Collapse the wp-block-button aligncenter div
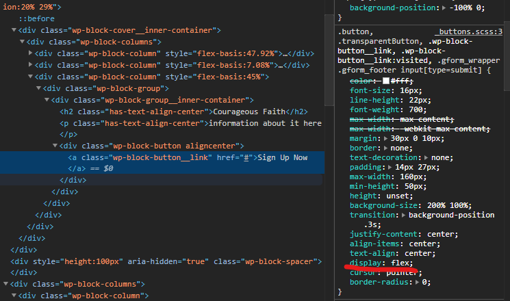This screenshot has width=510, height=301. 55,146
